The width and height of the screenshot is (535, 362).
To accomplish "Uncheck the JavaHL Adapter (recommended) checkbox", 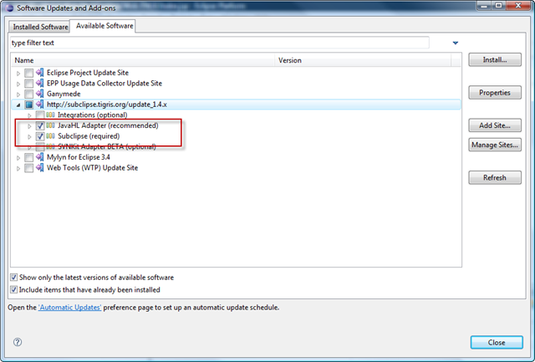I will click(40, 126).
